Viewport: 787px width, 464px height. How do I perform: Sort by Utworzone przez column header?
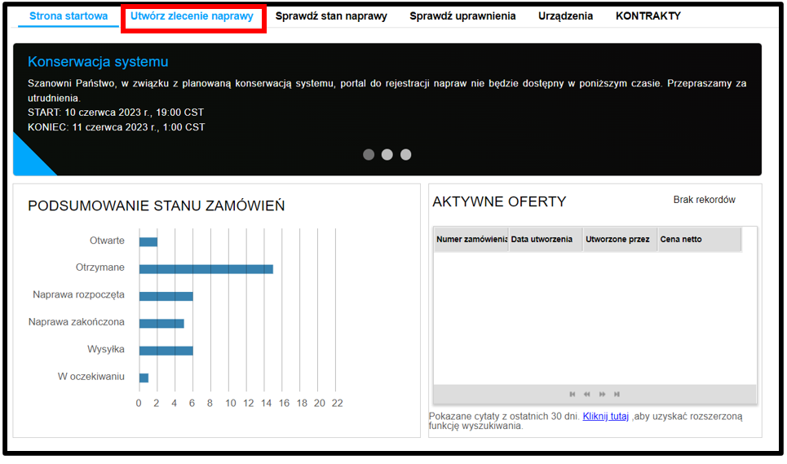(x=621, y=239)
